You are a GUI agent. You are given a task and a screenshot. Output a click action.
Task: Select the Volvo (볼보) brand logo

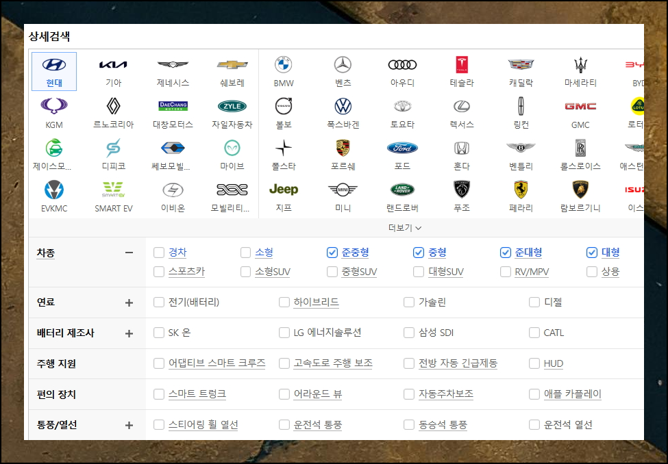[284, 106]
